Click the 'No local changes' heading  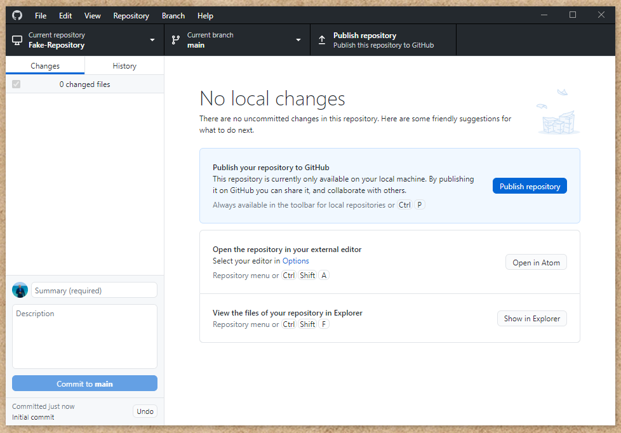click(272, 98)
